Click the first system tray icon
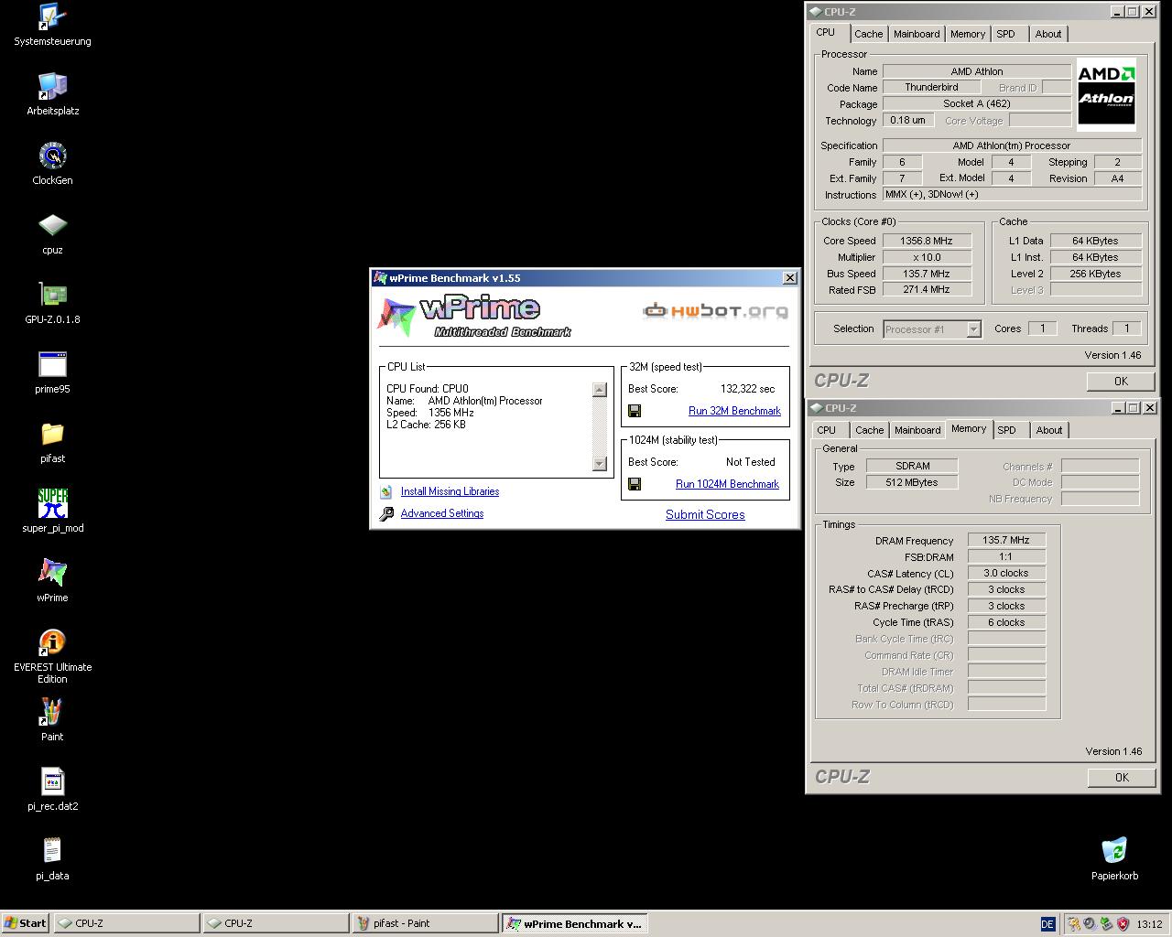 tap(1074, 924)
